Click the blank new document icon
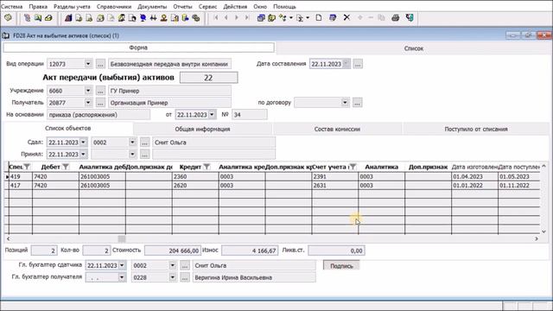 tap(319, 17)
